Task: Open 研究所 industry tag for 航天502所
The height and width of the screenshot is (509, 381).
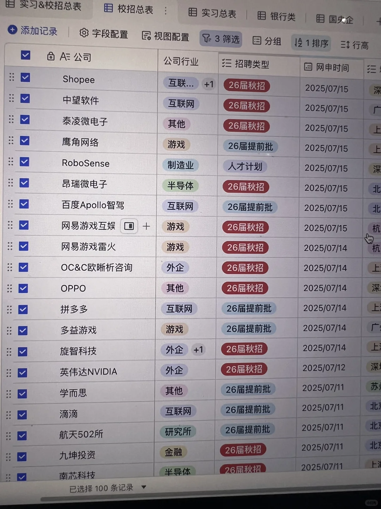Action: pos(178,432)
